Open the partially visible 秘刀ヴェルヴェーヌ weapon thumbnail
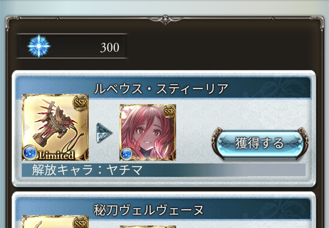This screenshot has width=329, height=228. pyautogui.click(x=55, y=222)
